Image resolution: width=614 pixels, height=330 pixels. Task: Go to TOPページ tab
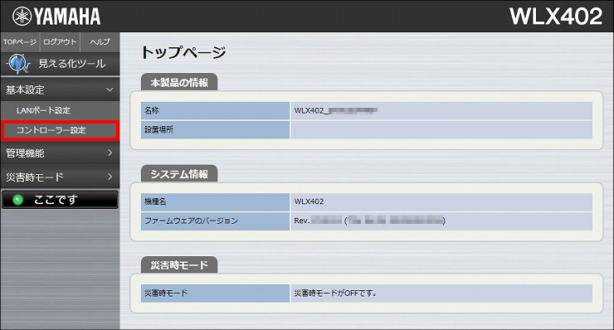[x=20, y=41]
